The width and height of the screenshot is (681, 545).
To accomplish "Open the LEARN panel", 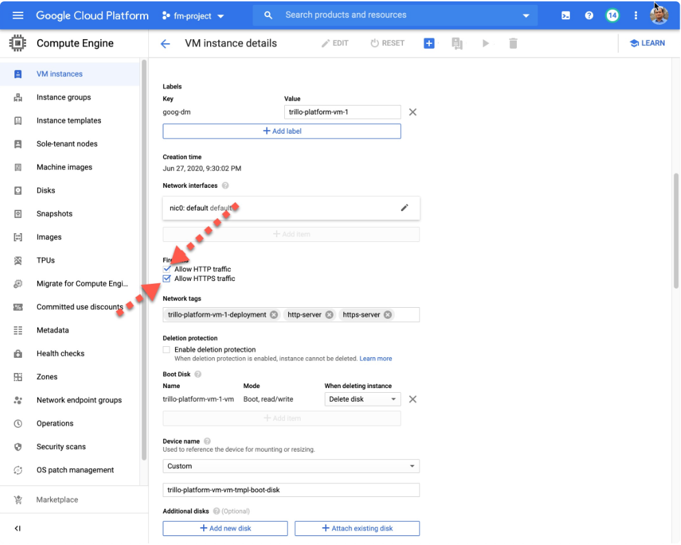I will pos(647,43).
